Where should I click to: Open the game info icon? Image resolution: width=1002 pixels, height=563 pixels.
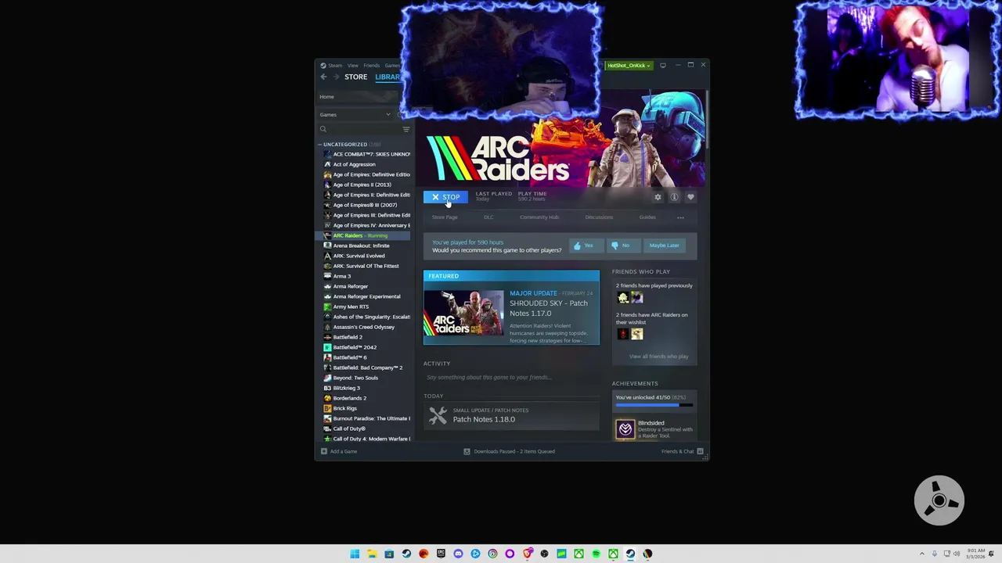[674, 197]
